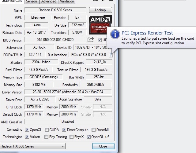Click the Subvendor value ASRock
The image size is (196, 153).
[40, 47]
